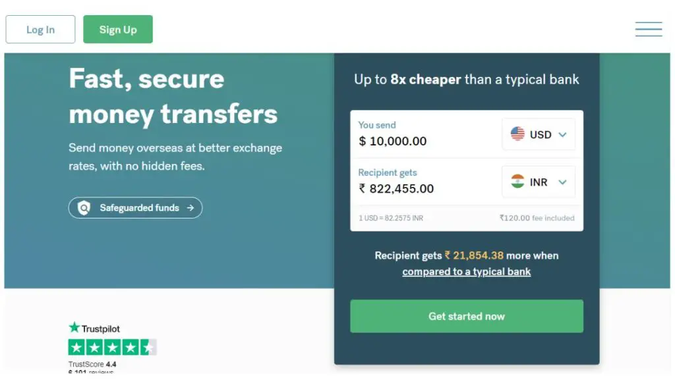Expand the USD currency dropdown
Image resolution: width=675 pixels, height=379 pixels.
538,134
